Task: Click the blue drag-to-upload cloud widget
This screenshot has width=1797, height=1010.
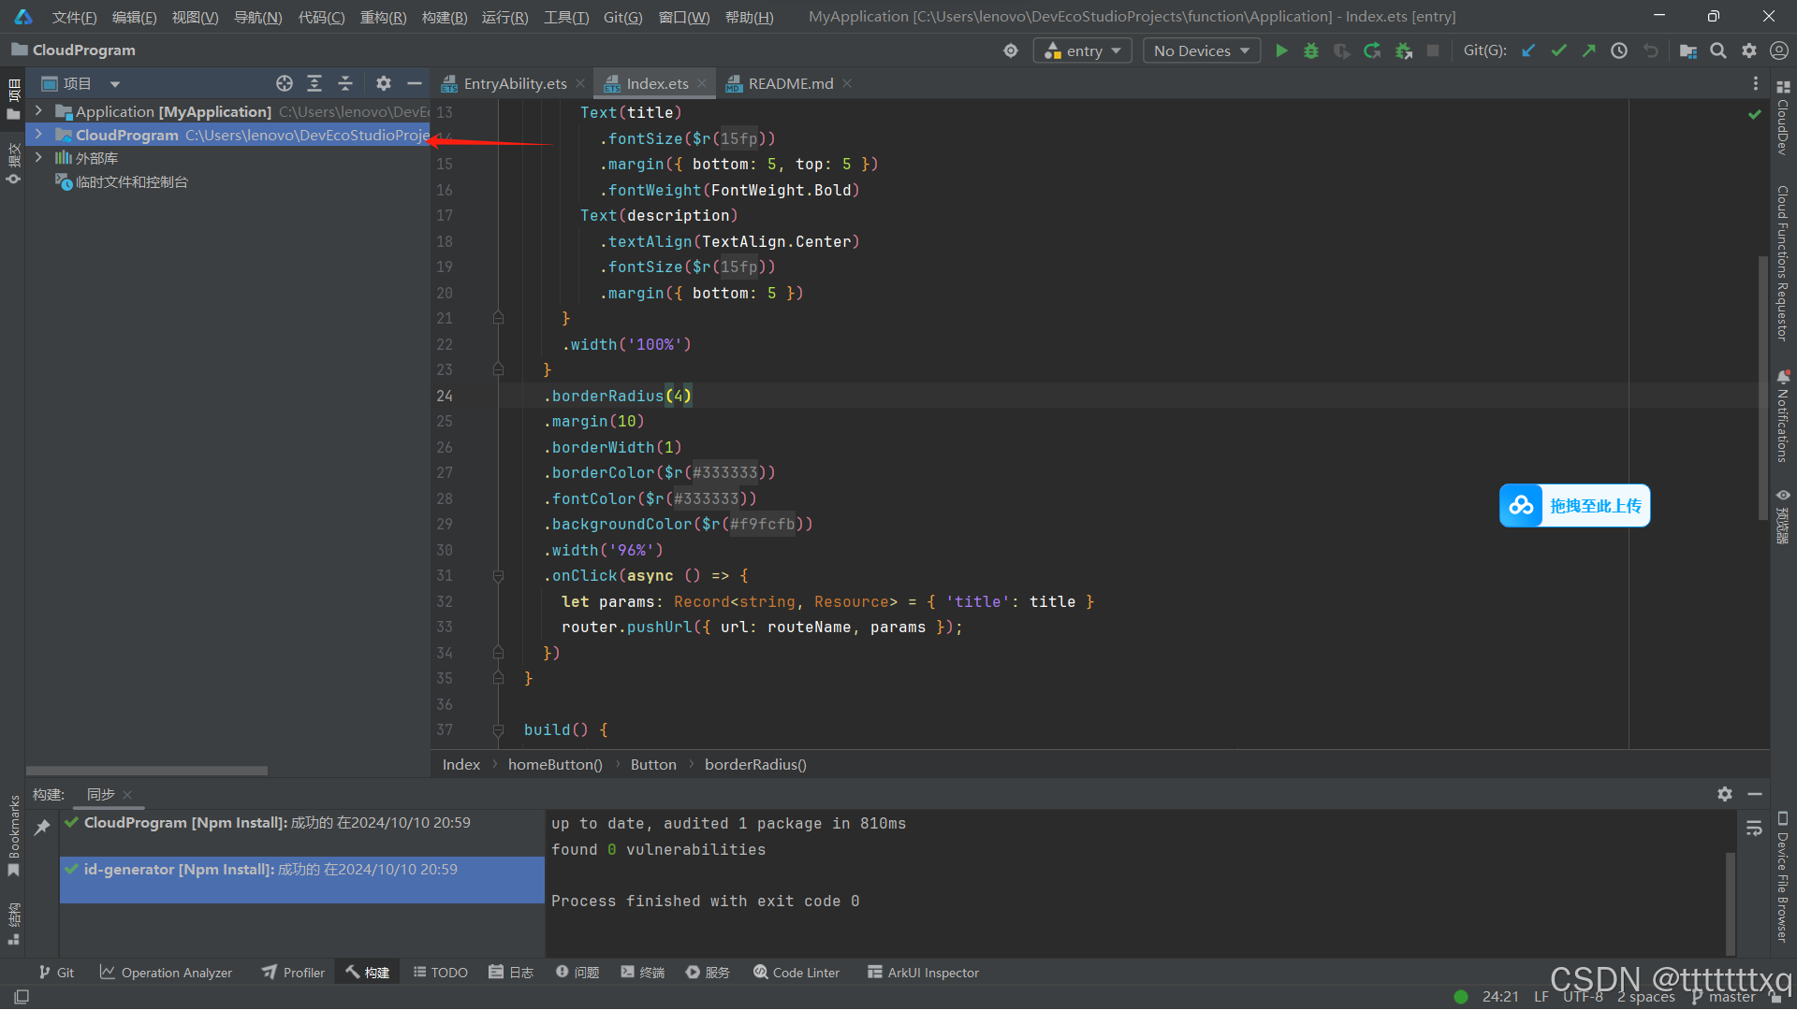Action: 1574,506
